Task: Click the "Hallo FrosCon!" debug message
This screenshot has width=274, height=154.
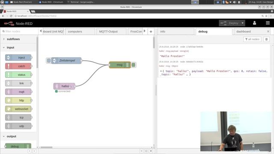Action: coord(172,56)
